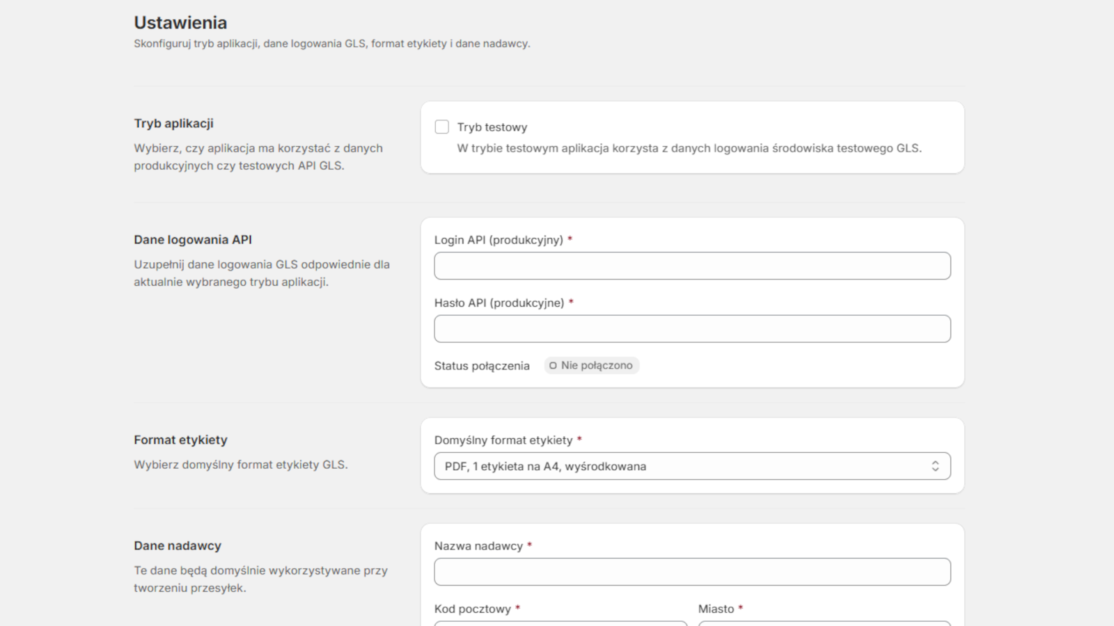The width and height of the screenshot is (1114, 626).
Task: Click the Nie połączono status badge
Action: pos(591,365)
